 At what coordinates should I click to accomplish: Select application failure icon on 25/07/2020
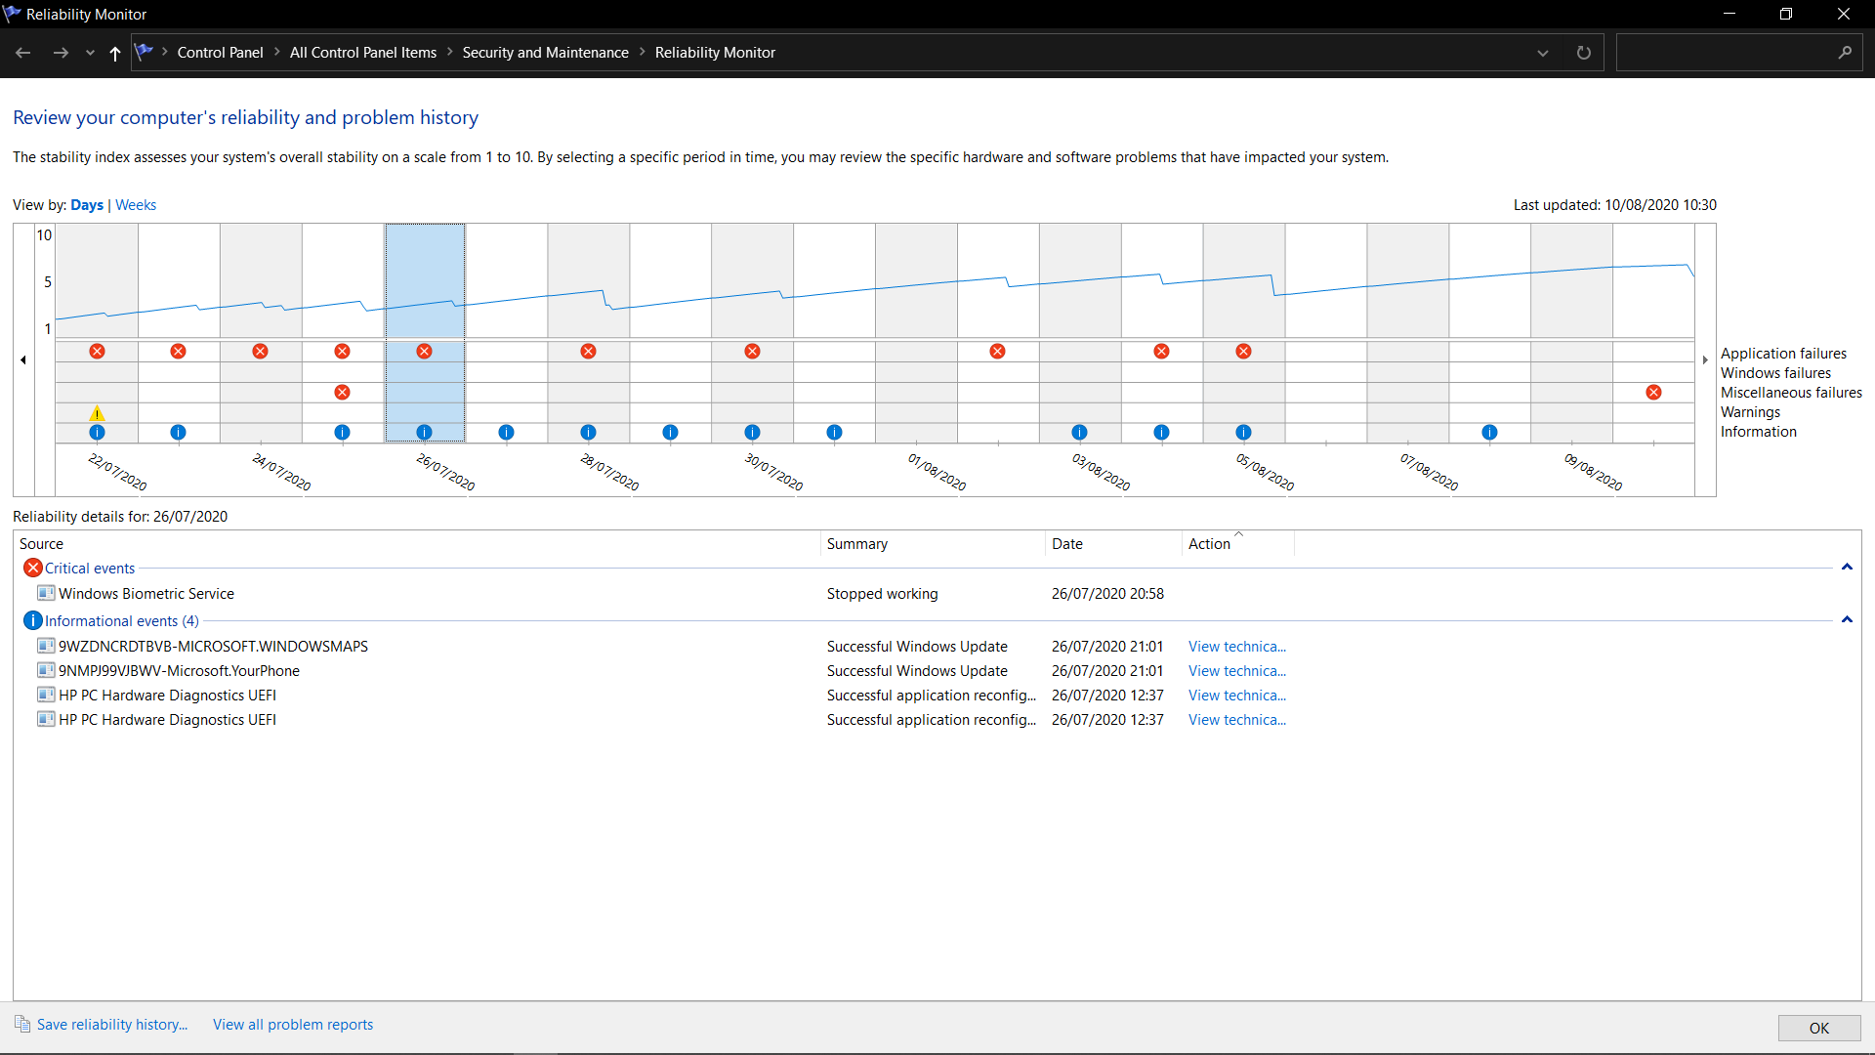pyautogui.click(x=342, y=351)
